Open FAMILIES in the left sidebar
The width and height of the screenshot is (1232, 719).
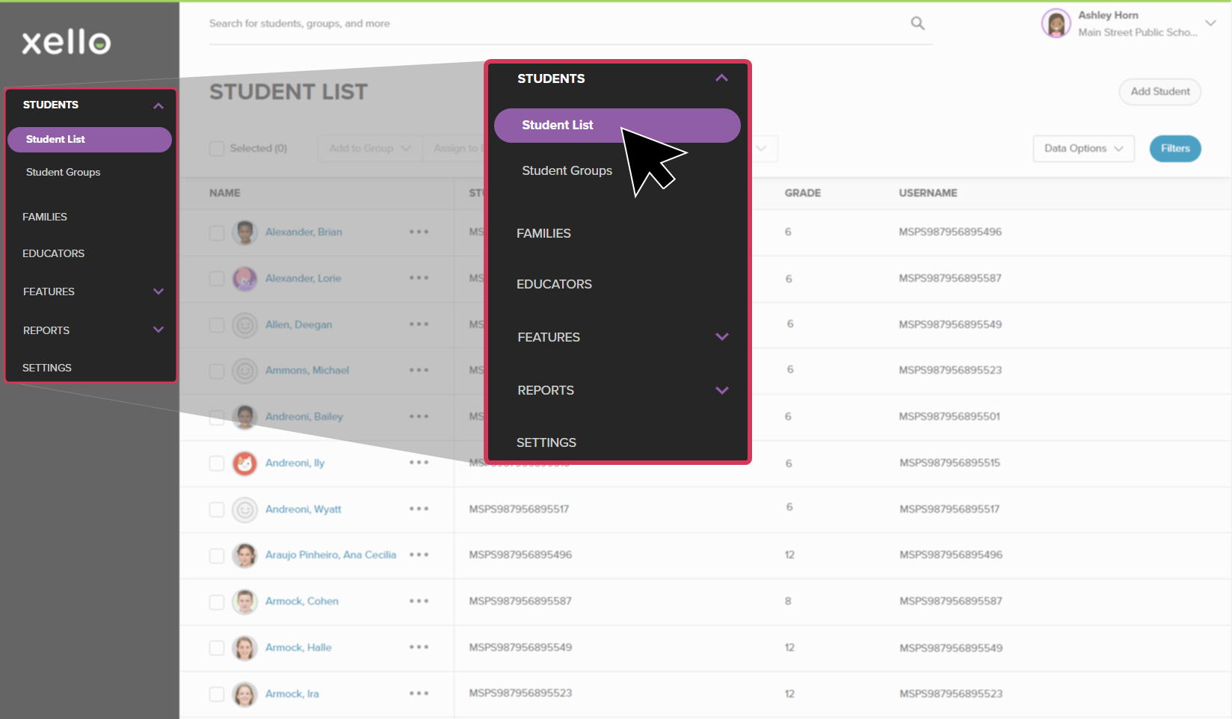coord(45,217)
